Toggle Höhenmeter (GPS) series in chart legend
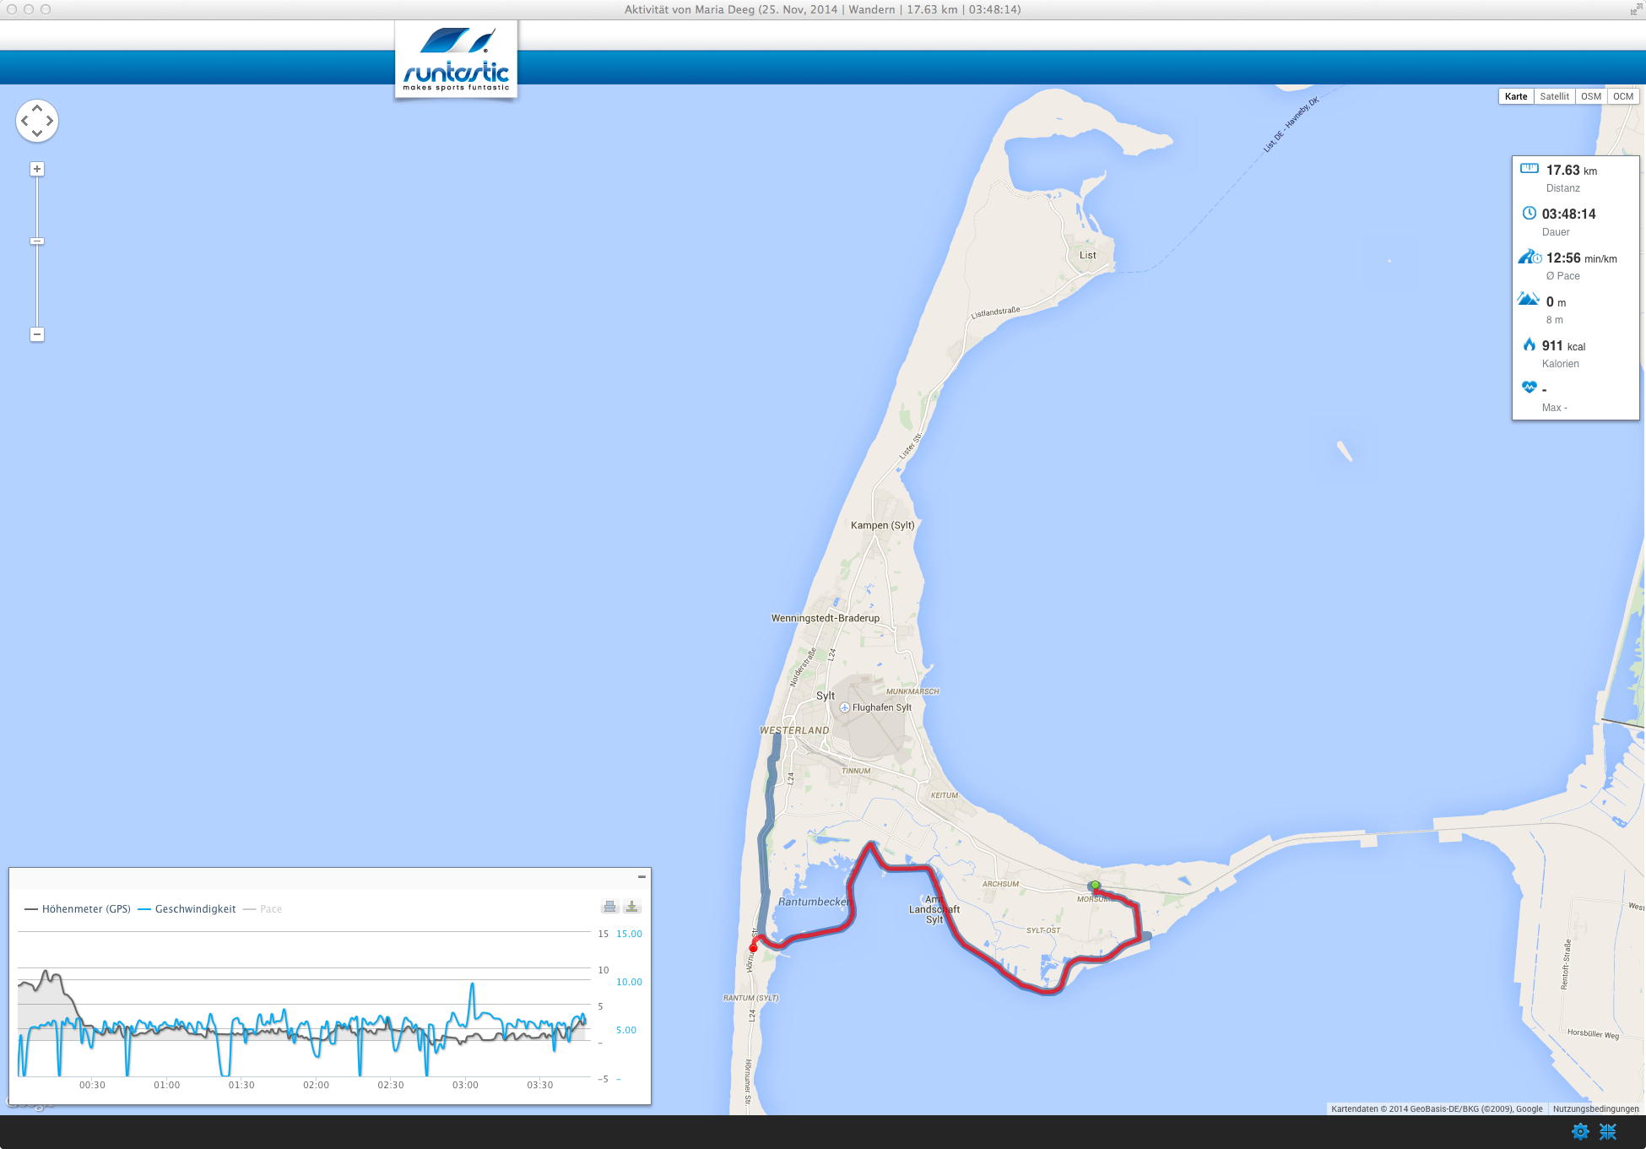Viewport: 1646px width, 1149px height. 86,909
